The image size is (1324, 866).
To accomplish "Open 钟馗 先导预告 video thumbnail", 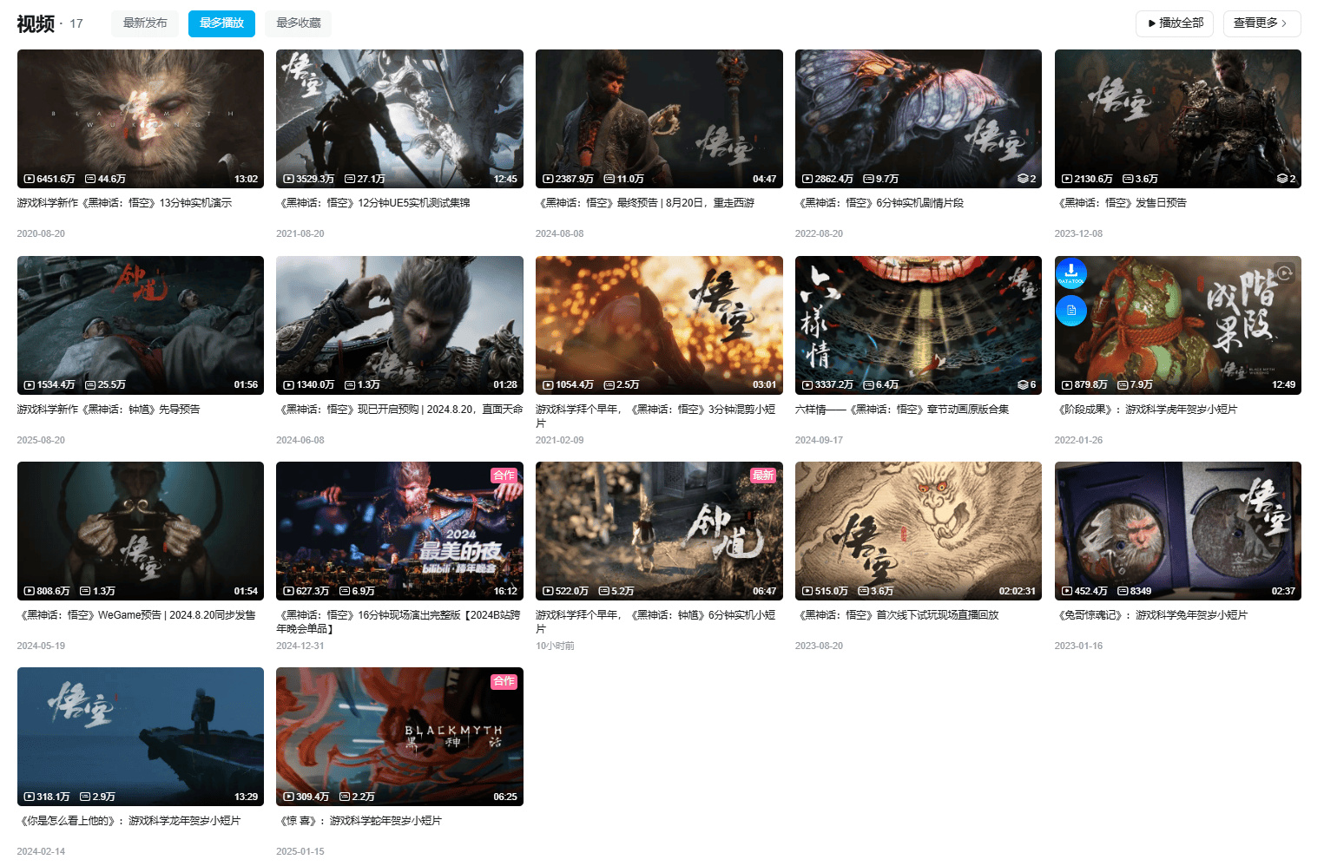I will [141, 325].
